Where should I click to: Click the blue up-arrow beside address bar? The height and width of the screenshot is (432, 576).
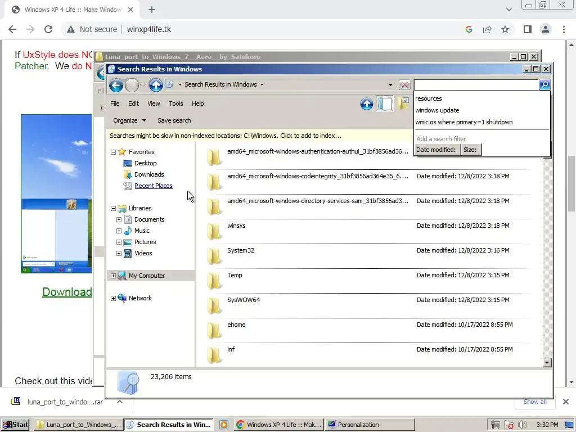tap(156, 85)
